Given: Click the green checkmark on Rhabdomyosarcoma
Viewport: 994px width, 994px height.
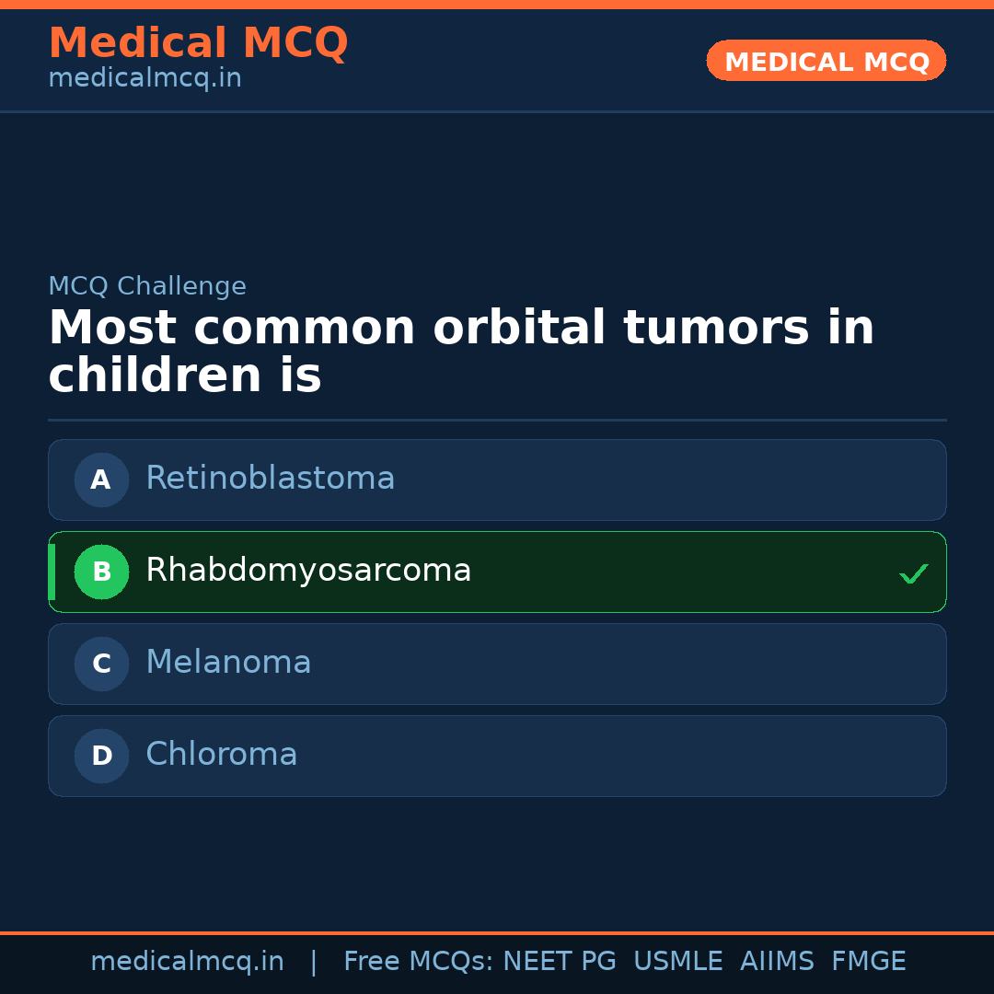Looking at the screenshot, I should (x=913, y=573).
